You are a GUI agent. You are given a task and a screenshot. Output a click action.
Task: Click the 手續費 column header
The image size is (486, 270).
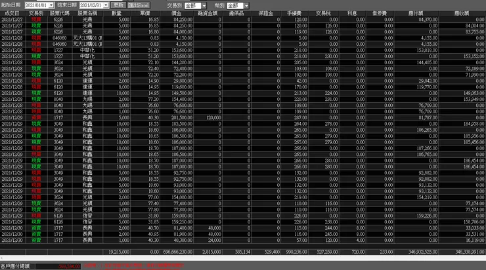click(x=294, y=13)
